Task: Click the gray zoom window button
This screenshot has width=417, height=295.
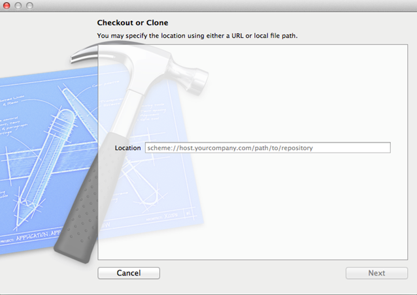Action: (x=30, y=5)
